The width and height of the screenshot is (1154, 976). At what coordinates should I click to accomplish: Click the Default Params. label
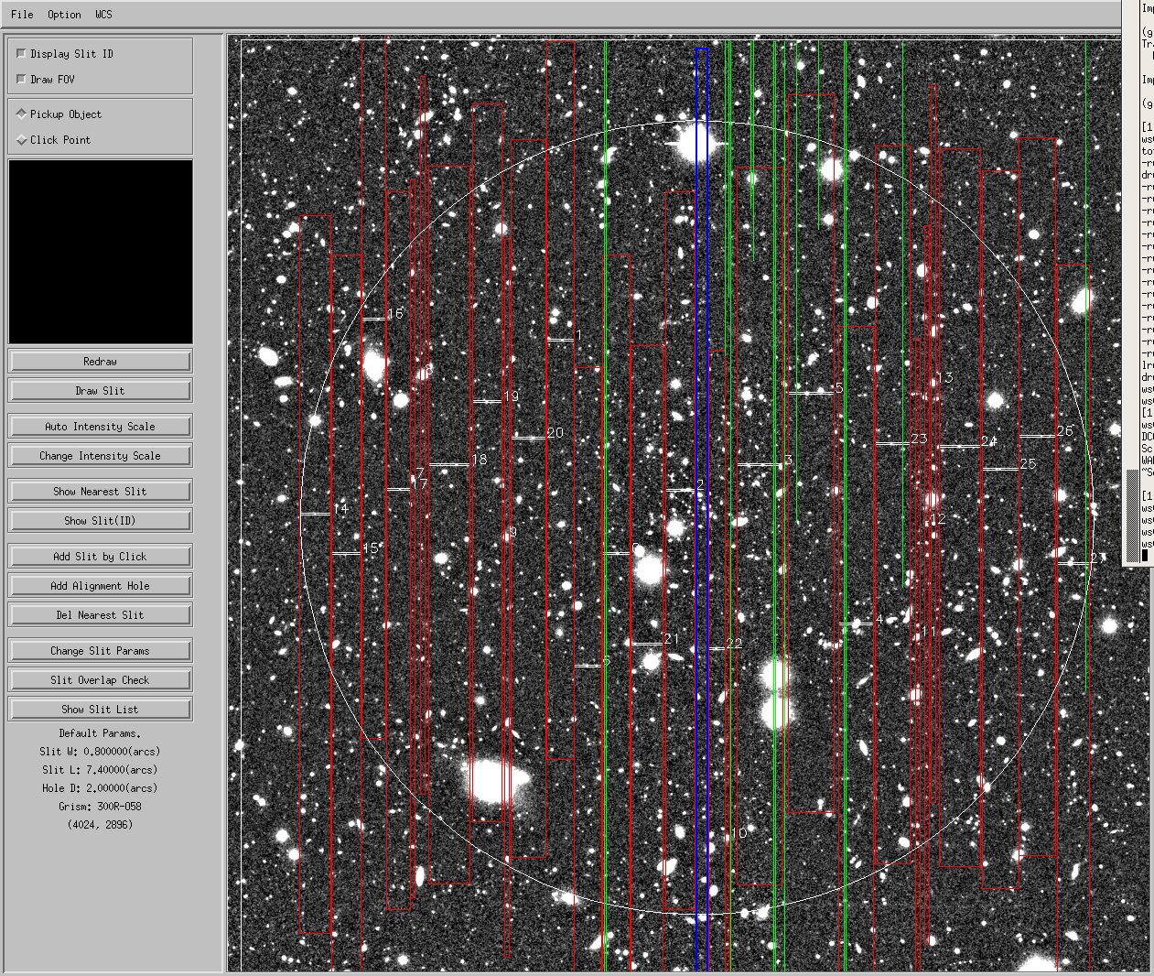pos(101,733)
